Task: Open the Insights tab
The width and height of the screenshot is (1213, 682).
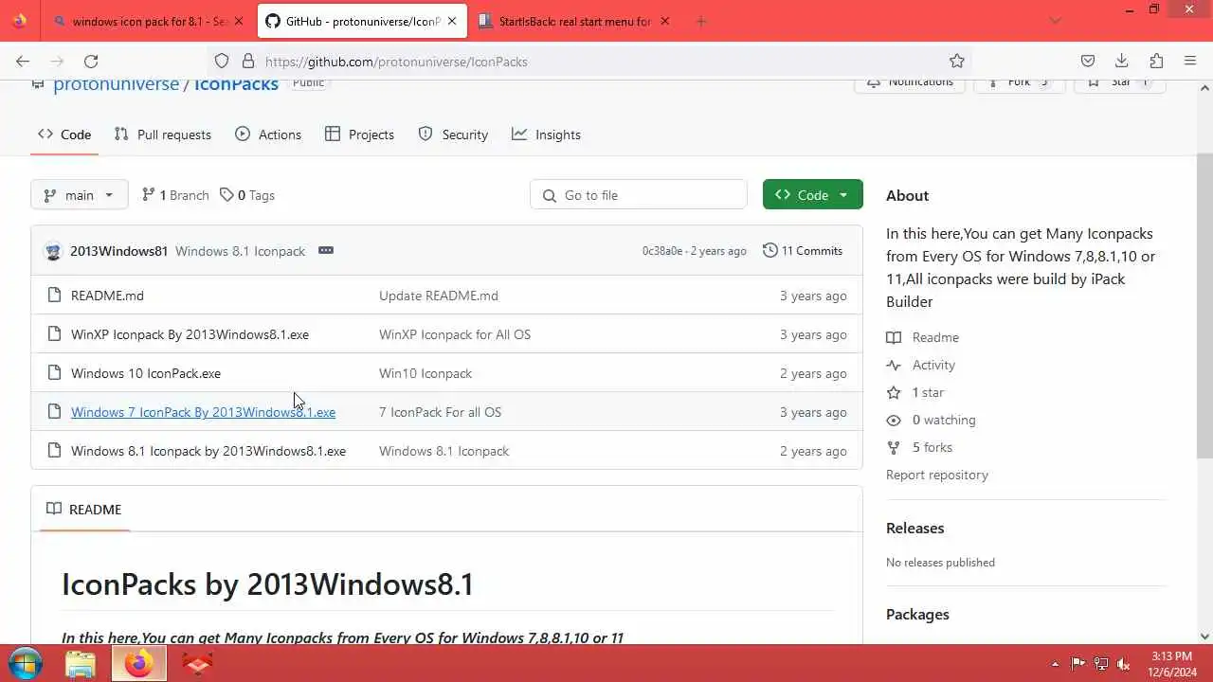Action: click(x=547, y=135)
